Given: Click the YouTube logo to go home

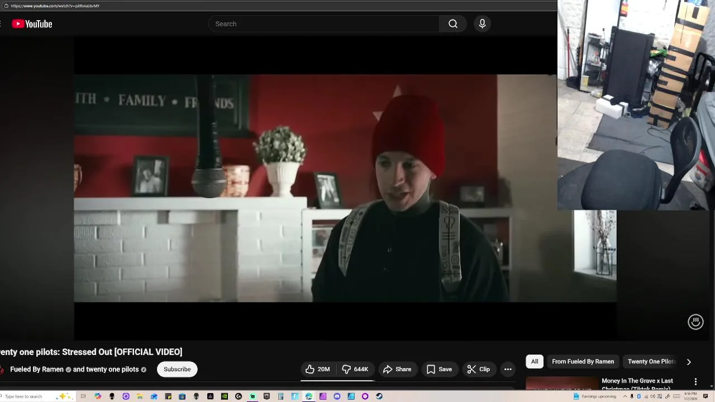Looking at the screenshot, I should [32, 24].
